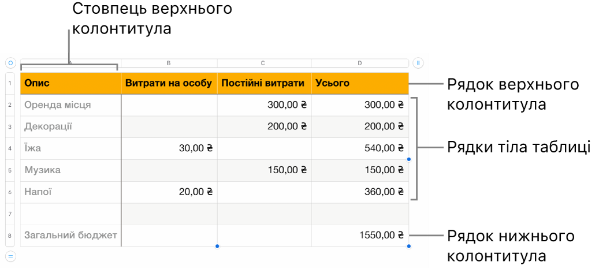Select the Оренда місця cell
The image size is (599, 269).
(x=71, y=105)
